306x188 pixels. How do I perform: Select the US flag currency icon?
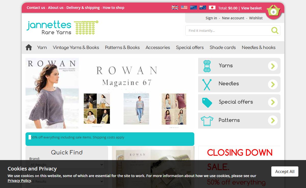tap(184, 8)
